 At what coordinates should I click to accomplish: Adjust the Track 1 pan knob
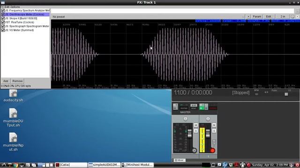[x=208, y=119]
